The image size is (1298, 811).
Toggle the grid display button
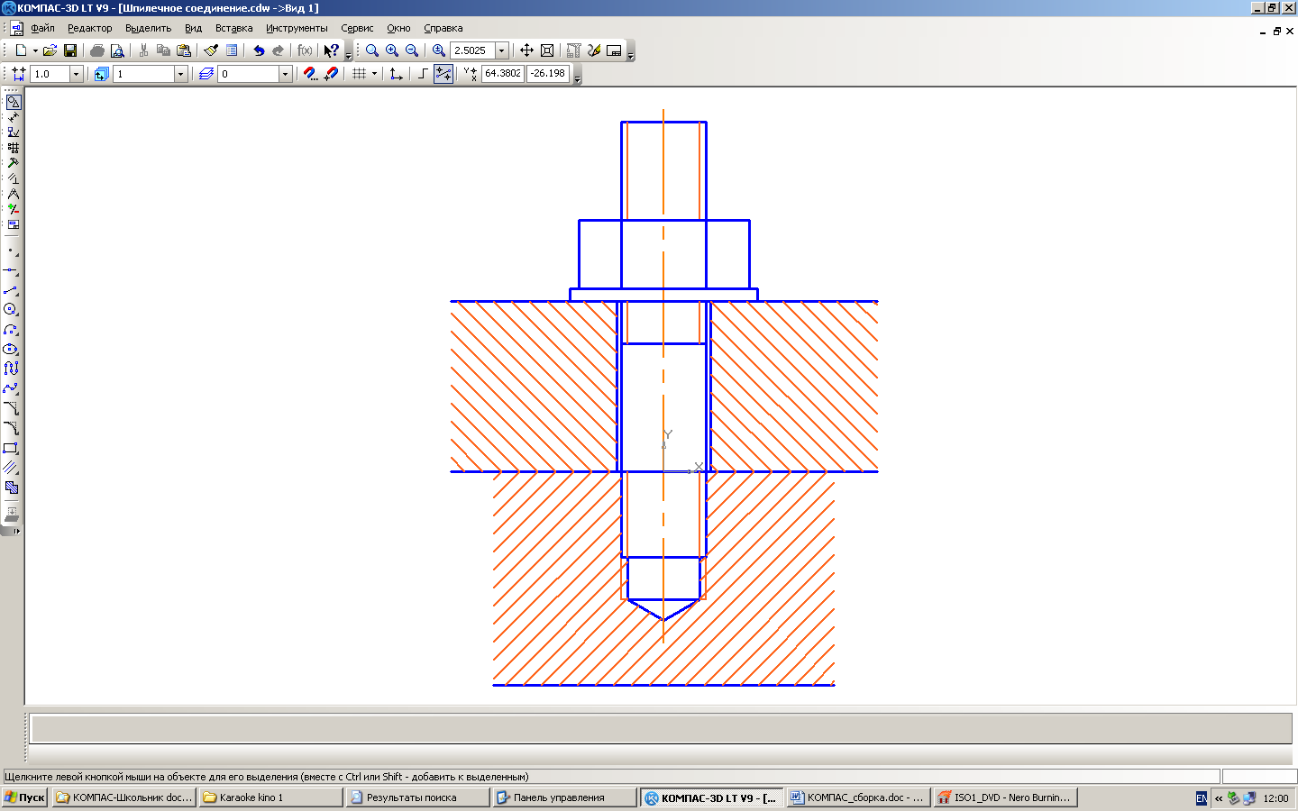360,74
